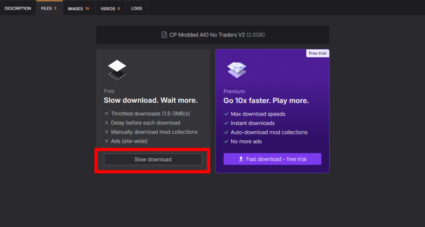The width and height of the screenshot is (425, 227).
Task: Go to the Videos tab
Action: click(110, 8)
